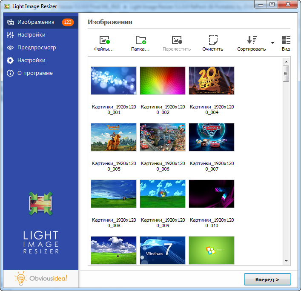Viewport: 301px width, 291px height.
Task: Select the Cars 2 globe thumbnail 0_007
Action: tap(212, 137)
